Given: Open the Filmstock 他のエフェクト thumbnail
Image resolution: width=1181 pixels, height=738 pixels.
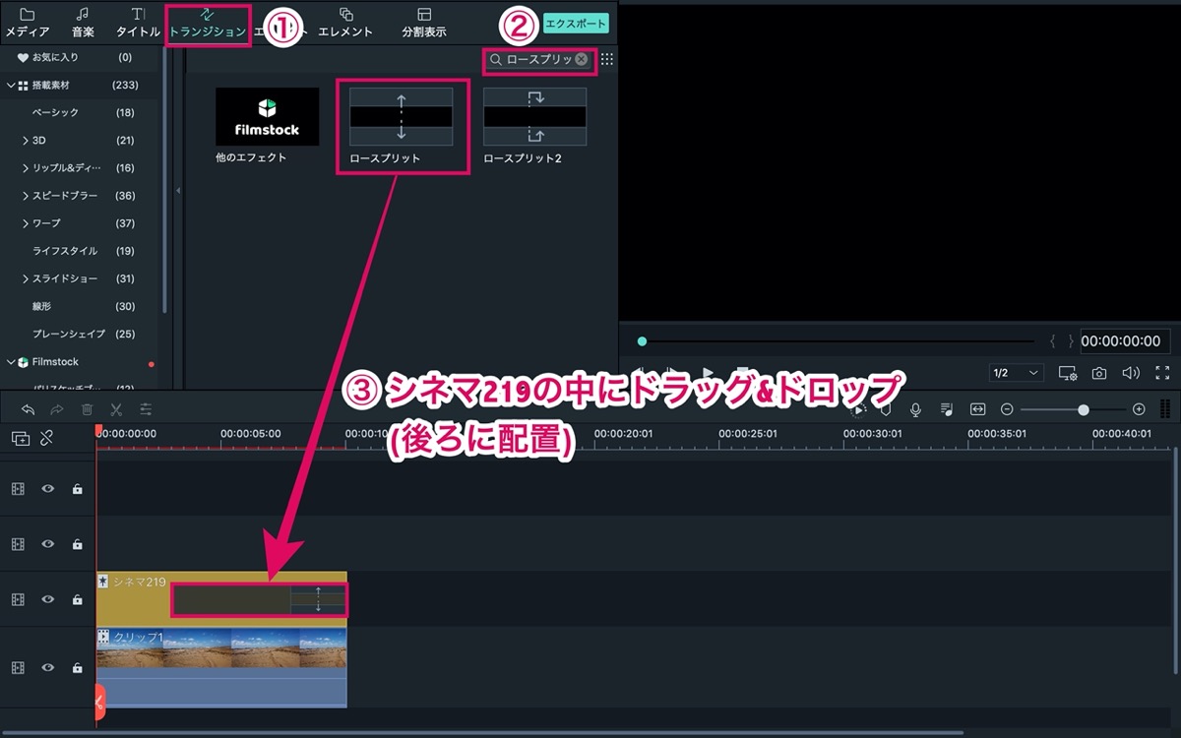Looking at the screenshot, I should [267, 116].
